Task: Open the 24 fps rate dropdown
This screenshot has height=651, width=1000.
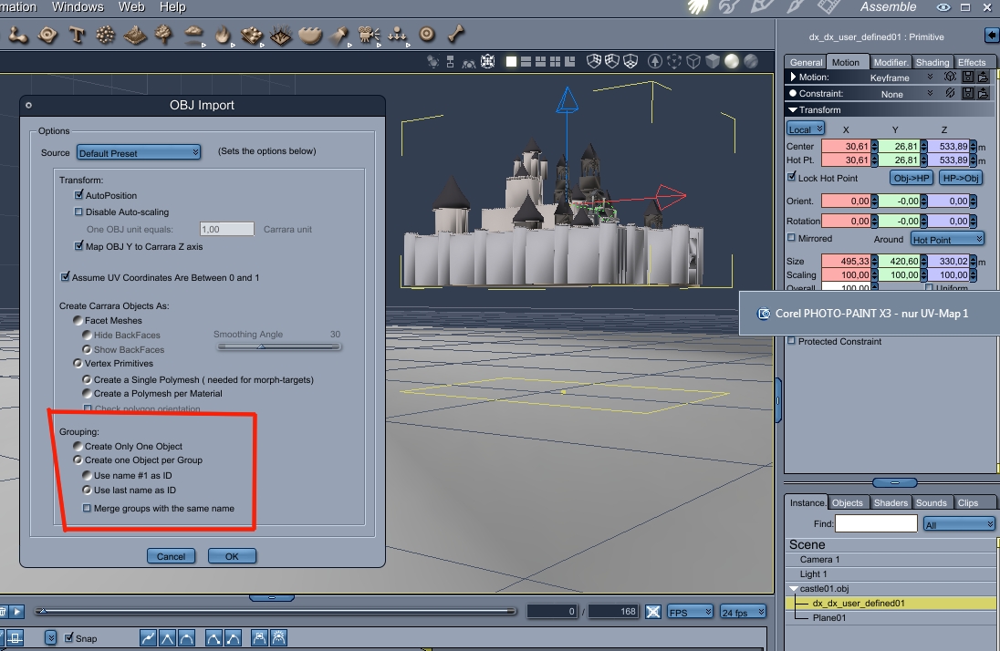Action: [x=743, y=612]
